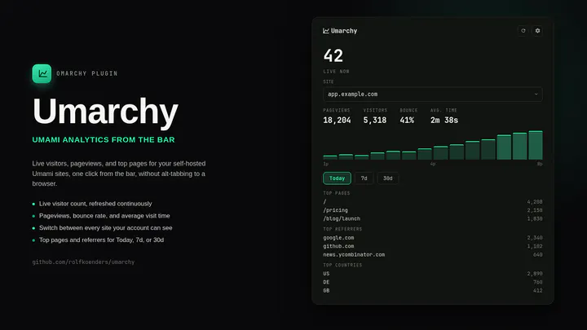The height and width of the screenshot is (330, 587).
Task: Select the Today range tab
Action: click(337, 178)
